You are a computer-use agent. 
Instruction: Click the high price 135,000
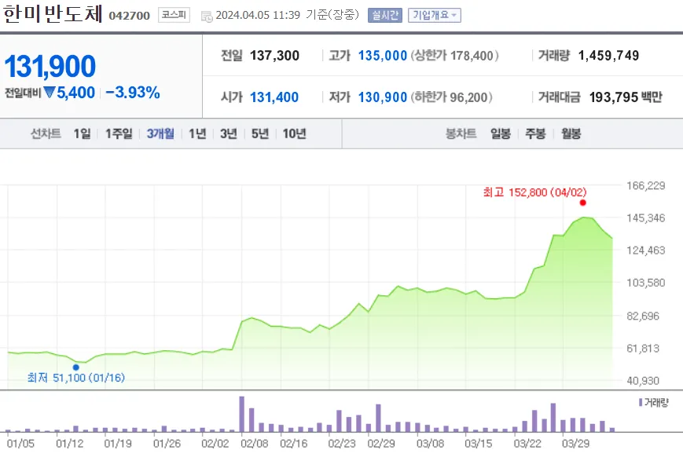tap(383, 56)
